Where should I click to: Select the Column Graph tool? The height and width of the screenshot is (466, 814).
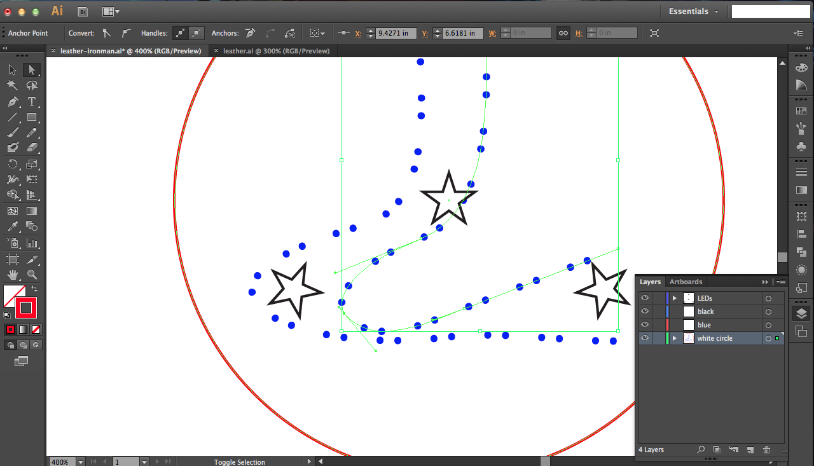click(31, 243)
